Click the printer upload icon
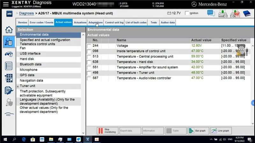 pyautogui.click(x=223, y=13)
